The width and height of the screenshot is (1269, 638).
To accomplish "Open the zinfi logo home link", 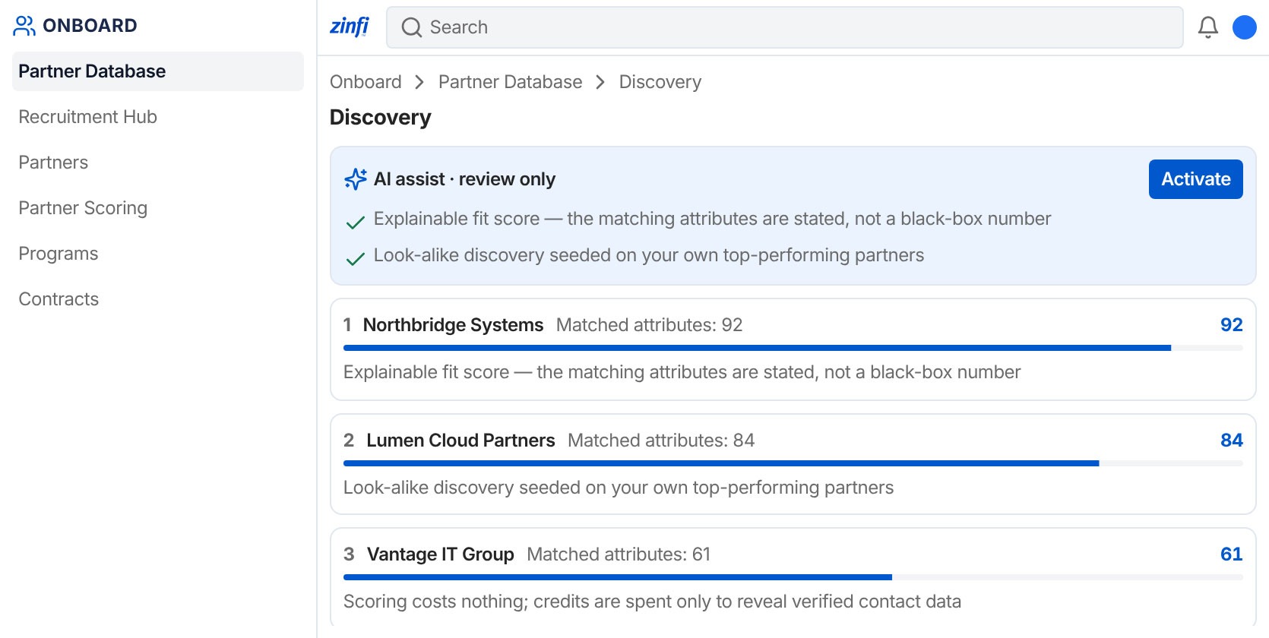I will pos(350,27).
